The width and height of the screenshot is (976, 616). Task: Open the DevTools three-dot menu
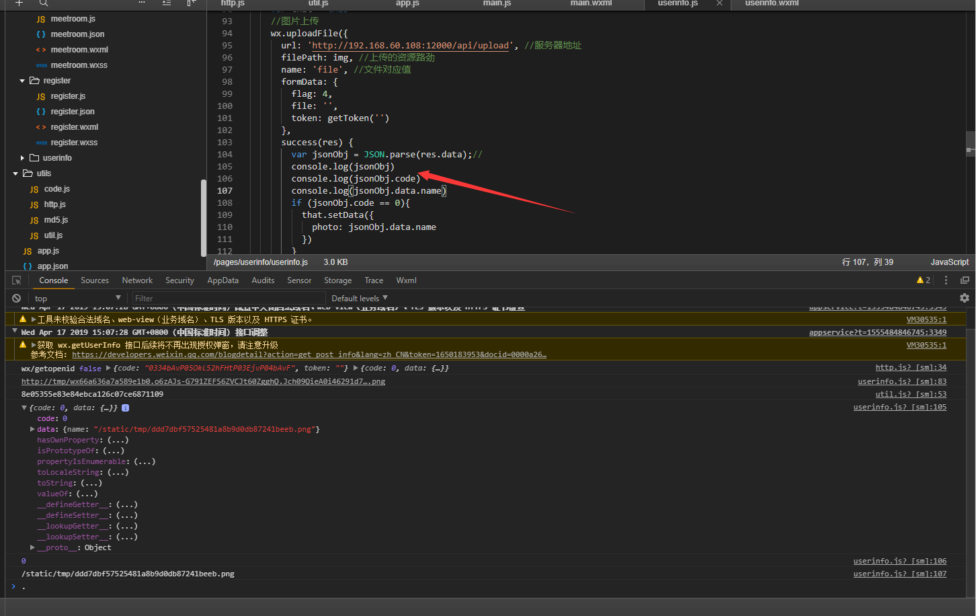[946, 280]
